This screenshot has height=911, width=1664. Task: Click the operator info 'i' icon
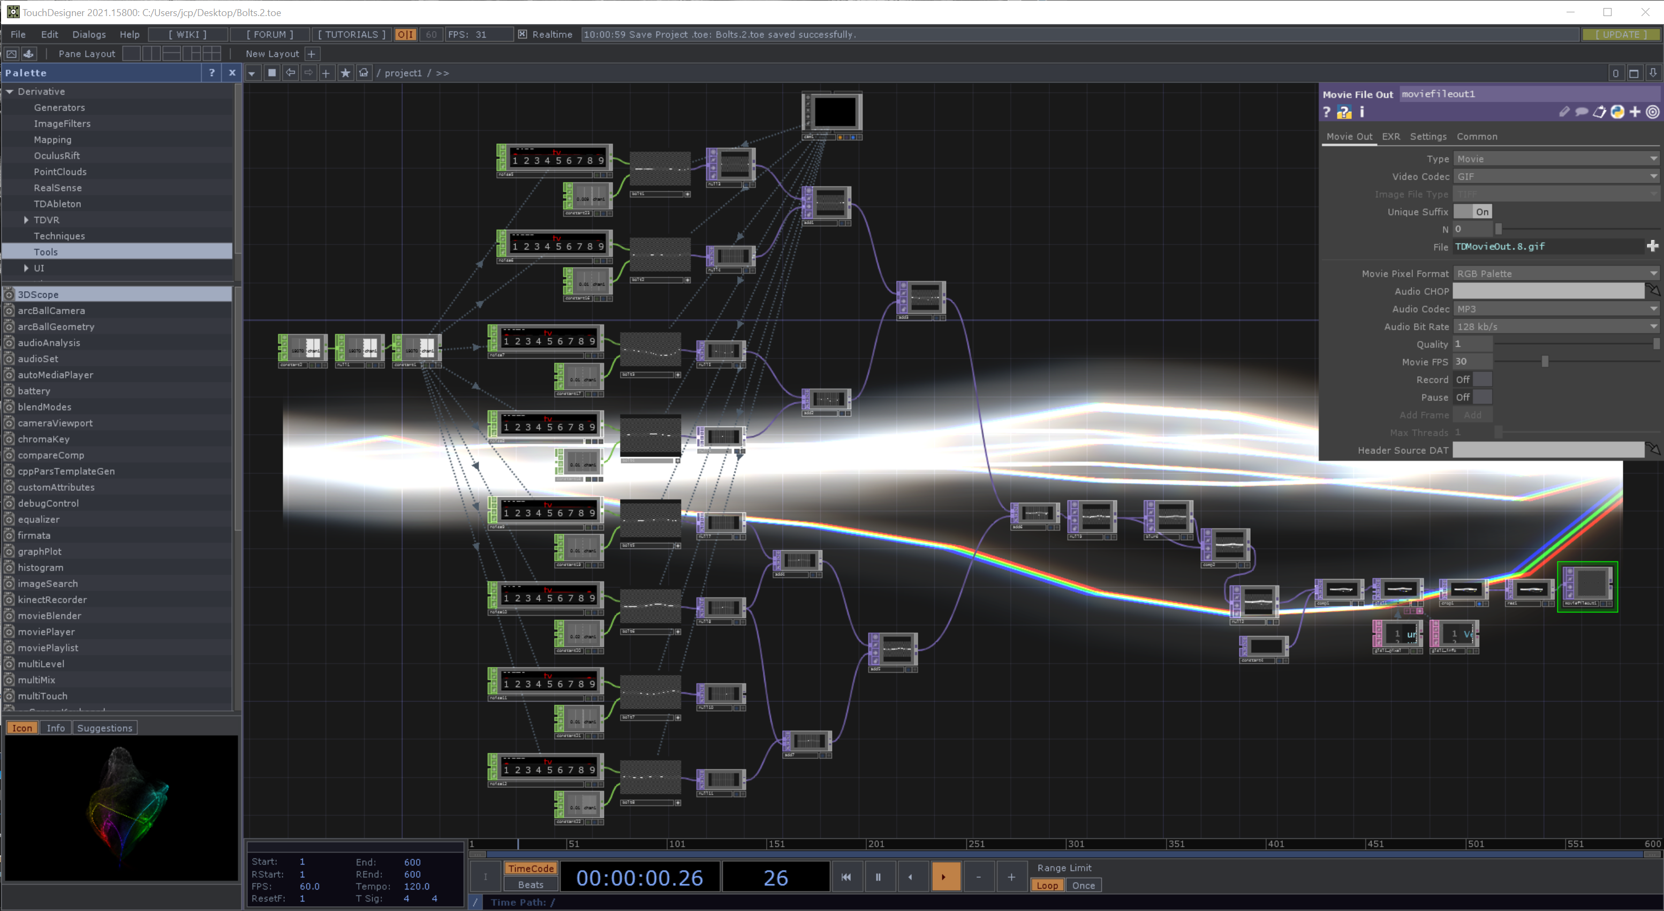(x=1362, y=112)
